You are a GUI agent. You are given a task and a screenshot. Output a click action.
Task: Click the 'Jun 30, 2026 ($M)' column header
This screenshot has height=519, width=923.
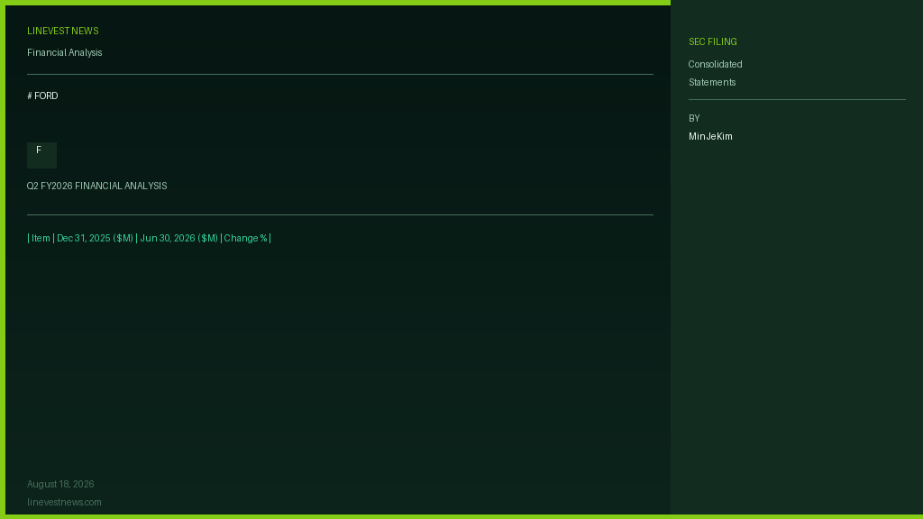pos(179,238)
